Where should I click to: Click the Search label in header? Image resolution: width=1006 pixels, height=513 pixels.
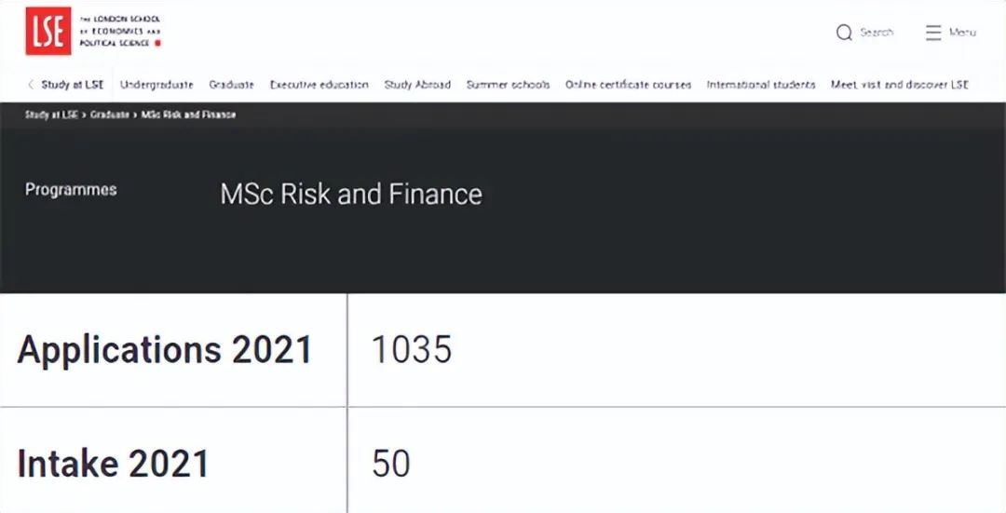tap(877, 32)
